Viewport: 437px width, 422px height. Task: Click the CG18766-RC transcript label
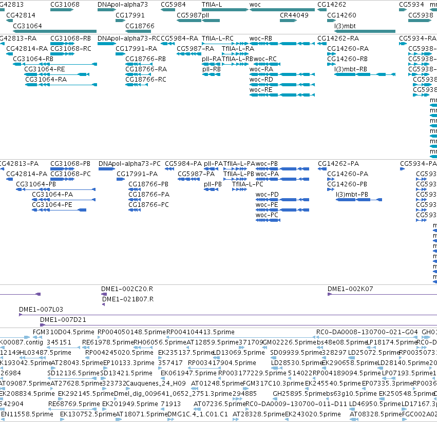[146, 80]
